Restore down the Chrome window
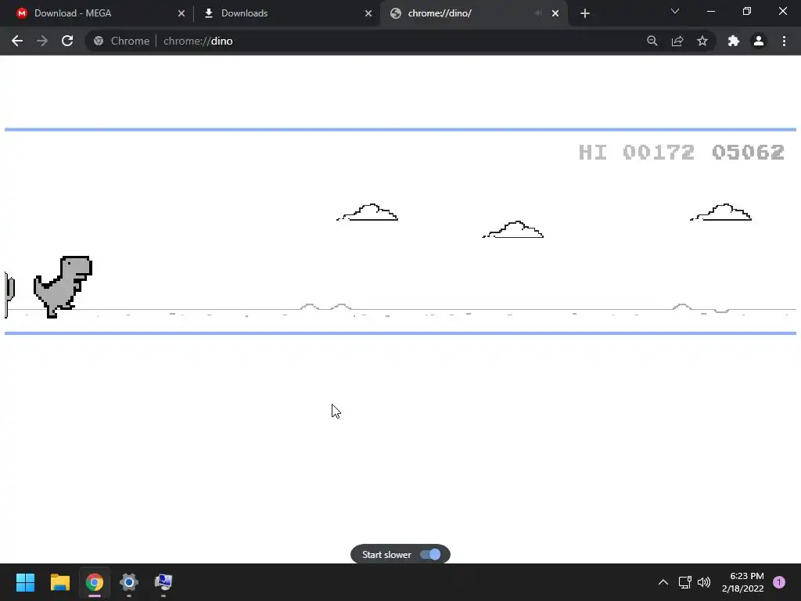Screen dimensions: 801x601 (x=747, y=11)
